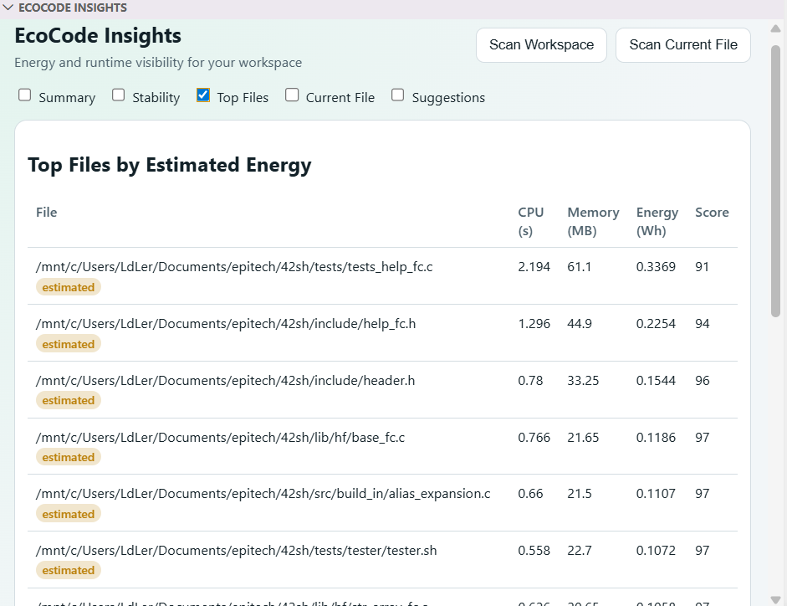Screen dimensions: 787x606
Task: Enable the Suggestions checkbox
Action: pos(398,95)
